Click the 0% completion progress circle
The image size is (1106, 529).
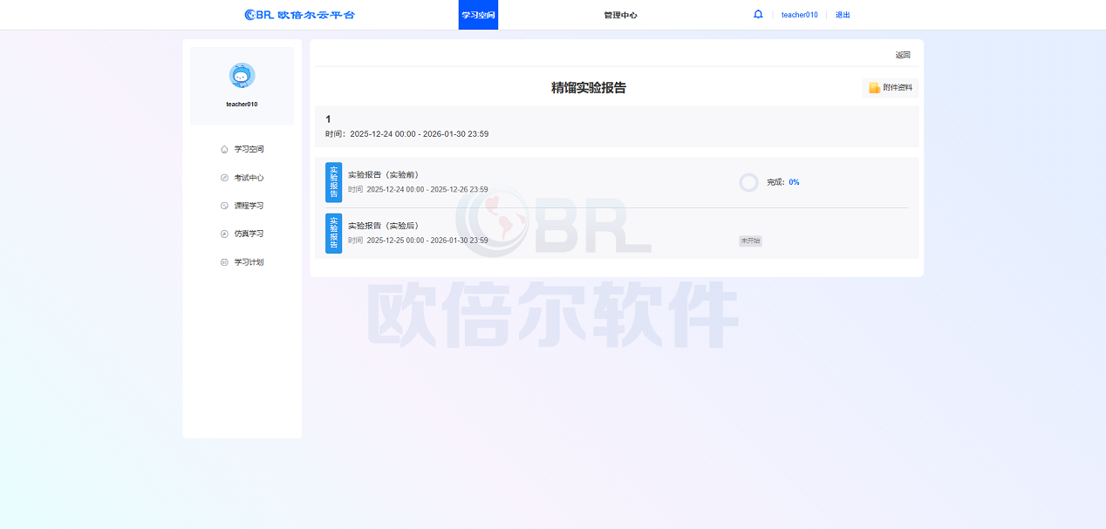tap(748, 182)
